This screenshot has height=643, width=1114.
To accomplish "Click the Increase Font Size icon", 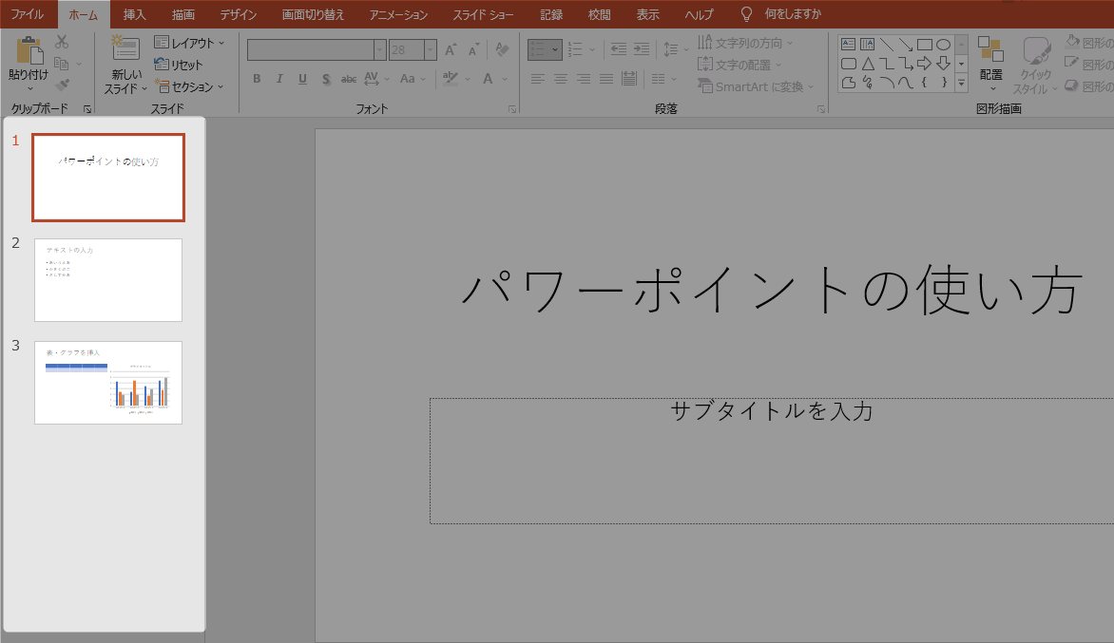I will pyautogui.click(x=451, y=49).
